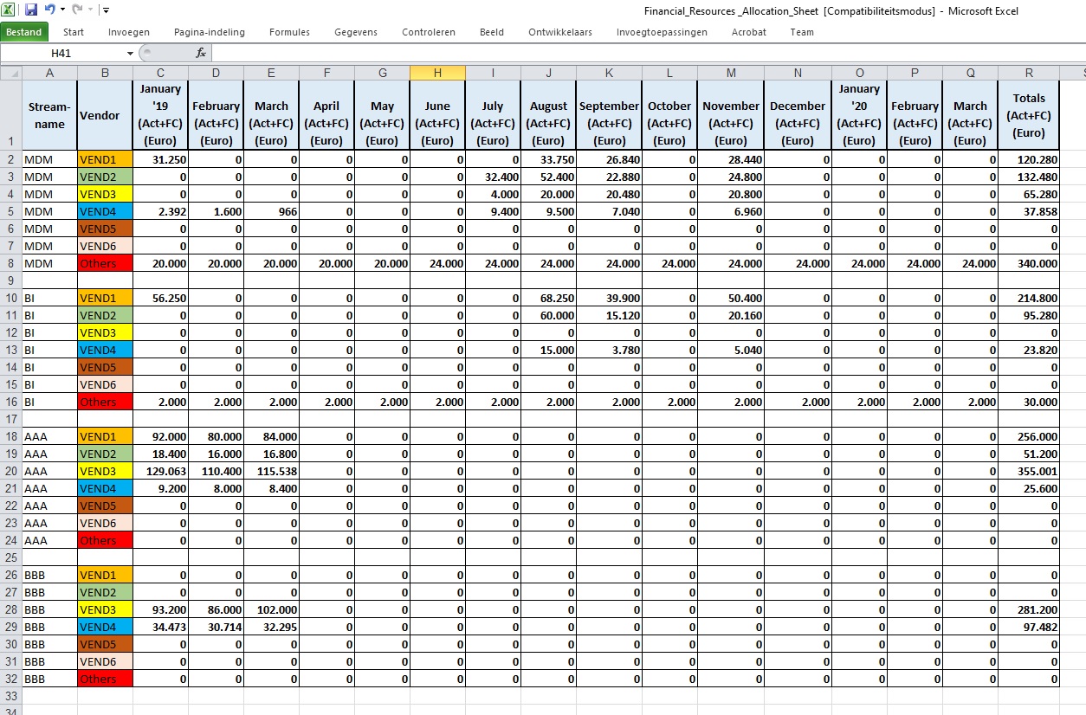Click the Insert Function fx icon
Viewport: 1086px width, 715px height.
201,53
